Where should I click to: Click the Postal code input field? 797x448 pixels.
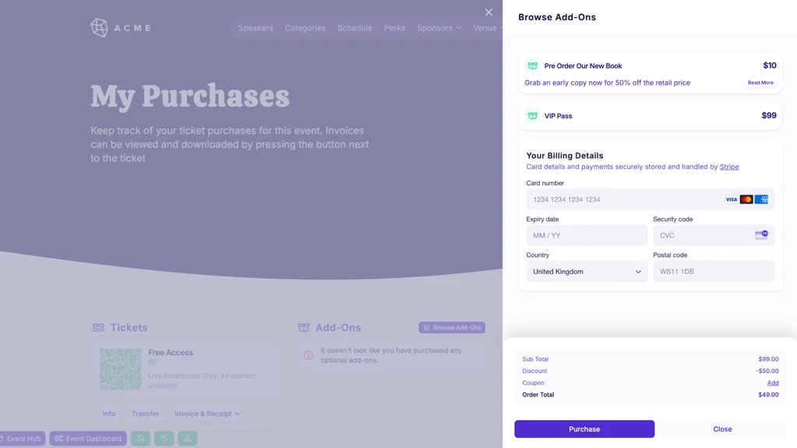point(714,271)
